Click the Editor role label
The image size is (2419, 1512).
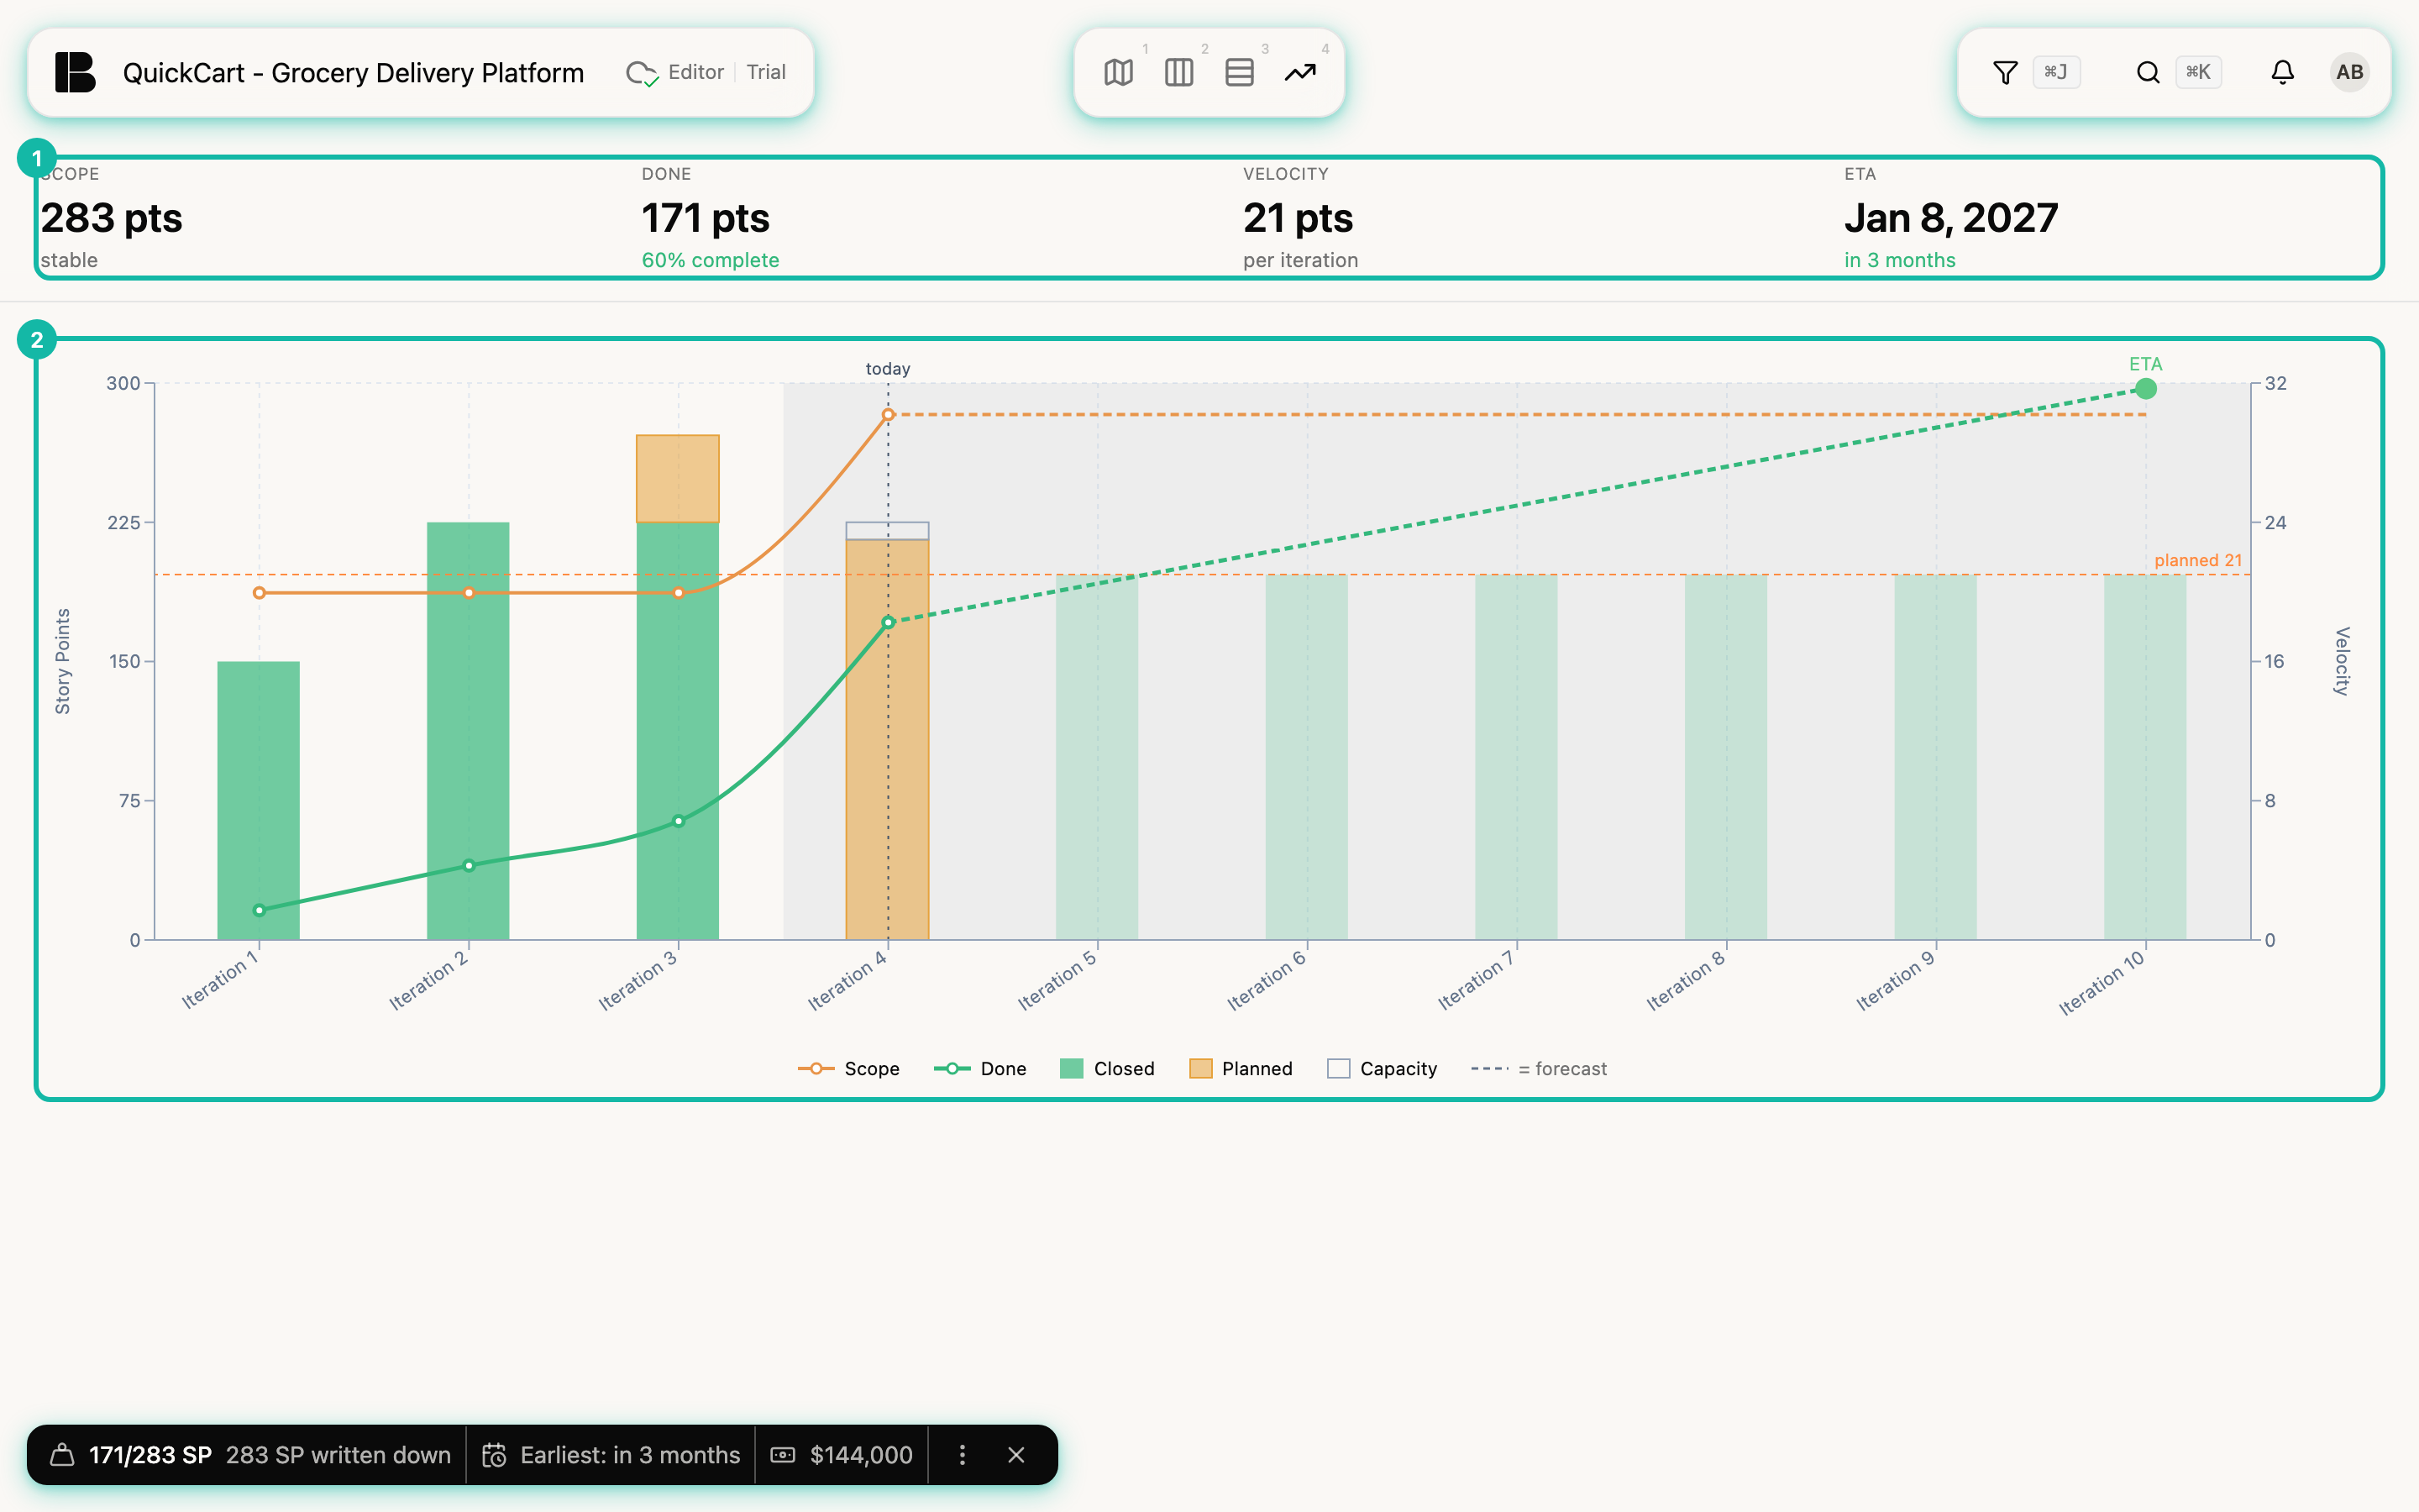(x=695, y=72)
